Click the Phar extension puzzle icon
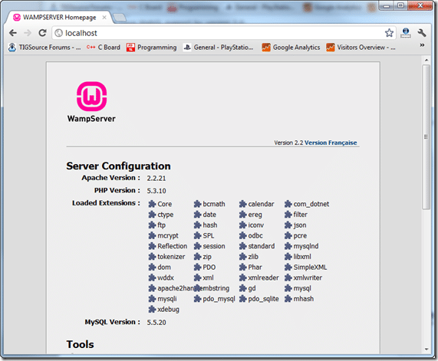 pos(242,267)
